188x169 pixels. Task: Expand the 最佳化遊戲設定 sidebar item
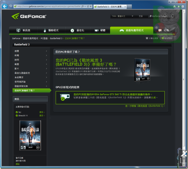[x=31, y=73]
